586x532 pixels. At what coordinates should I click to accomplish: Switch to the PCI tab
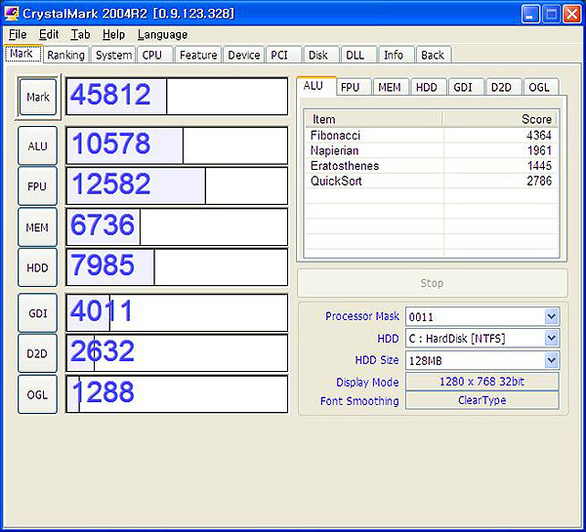(x=283, y=55)
